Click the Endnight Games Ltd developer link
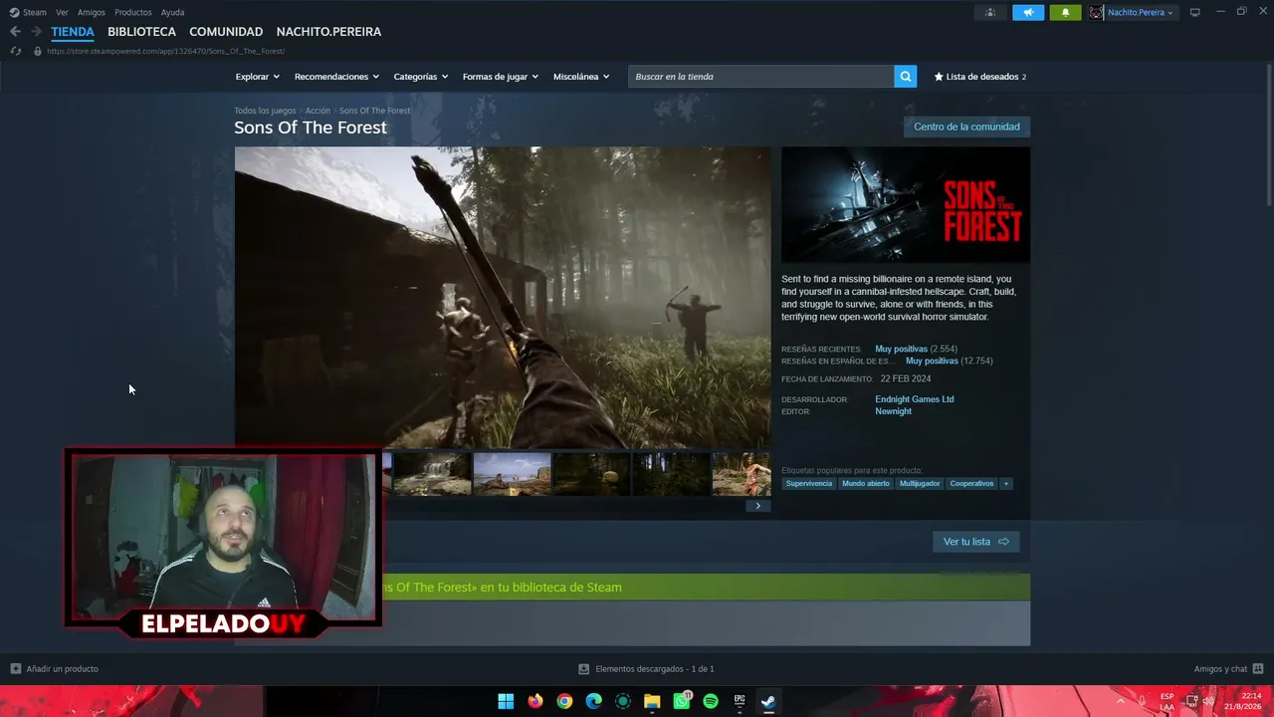 tap(915, 399)
